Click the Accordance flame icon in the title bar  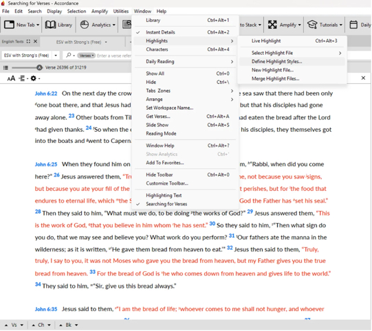(3, 3)
